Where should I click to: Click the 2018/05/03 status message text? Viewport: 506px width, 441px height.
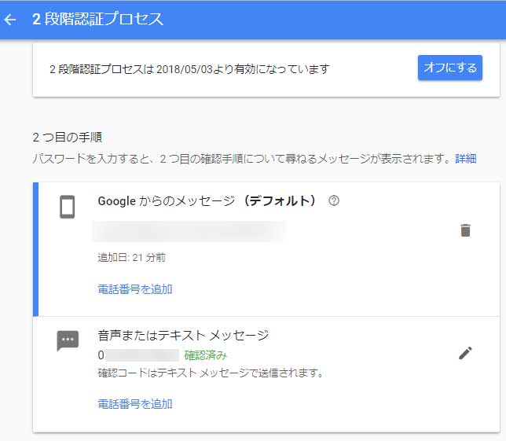(x=189, y=69)
